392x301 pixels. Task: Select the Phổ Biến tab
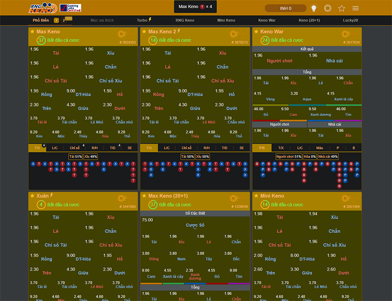41,20
